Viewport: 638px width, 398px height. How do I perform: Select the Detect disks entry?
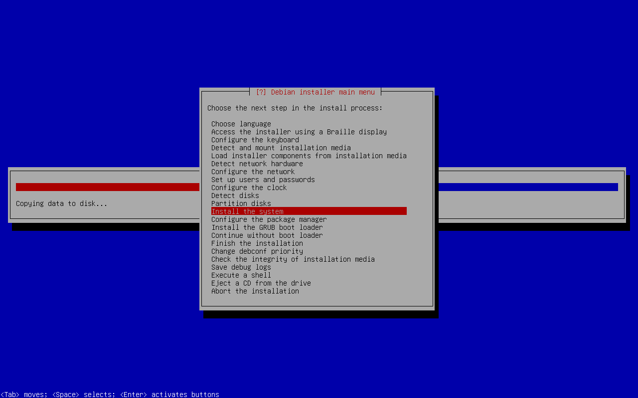click(235, 196)
